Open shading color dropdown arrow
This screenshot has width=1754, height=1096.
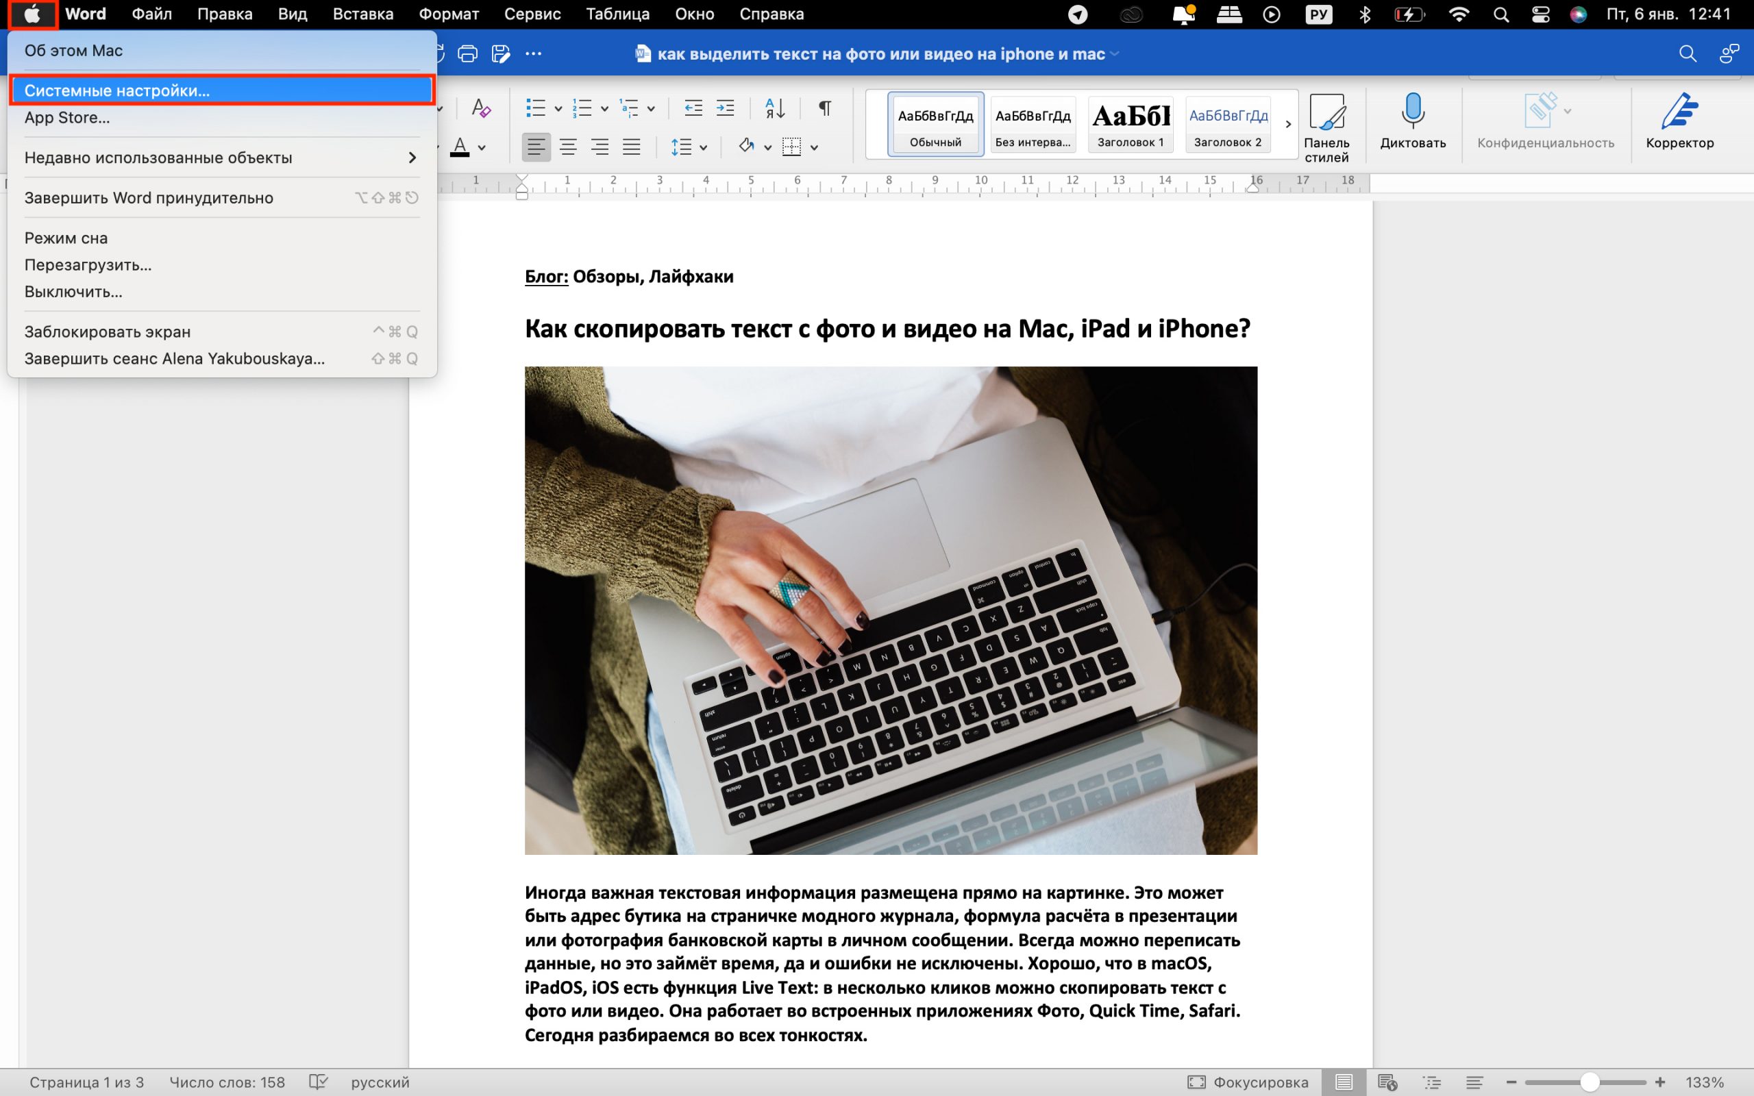pyautogui.click(x=767, y=148)
